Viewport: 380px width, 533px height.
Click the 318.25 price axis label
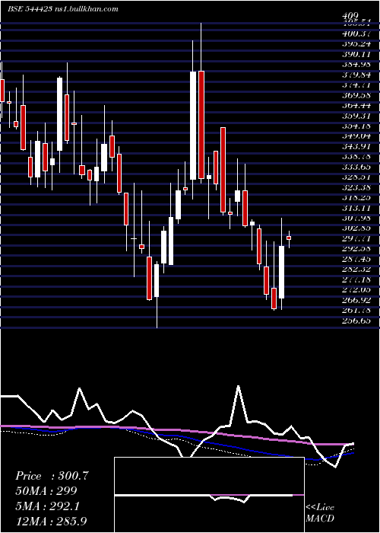point(356,198)
